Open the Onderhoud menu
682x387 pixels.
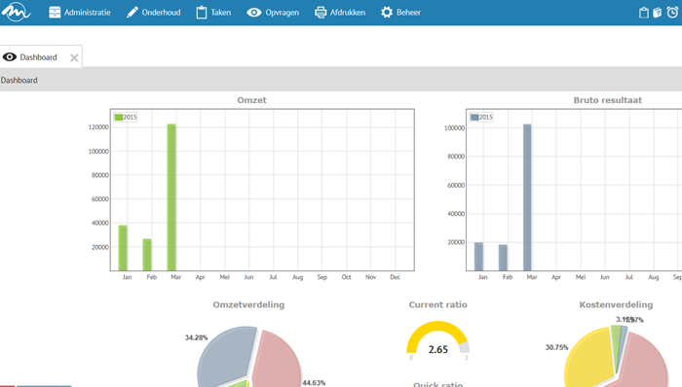153,12
